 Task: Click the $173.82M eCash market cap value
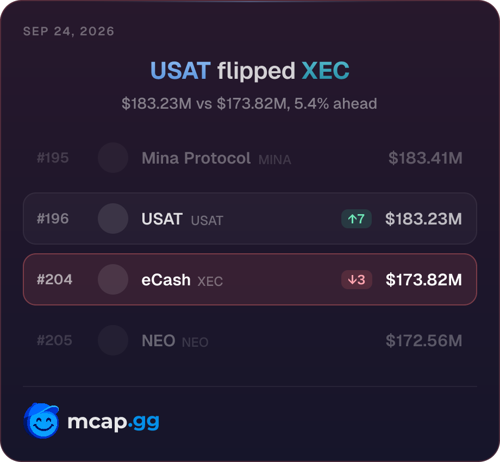(x=424, y=279)
